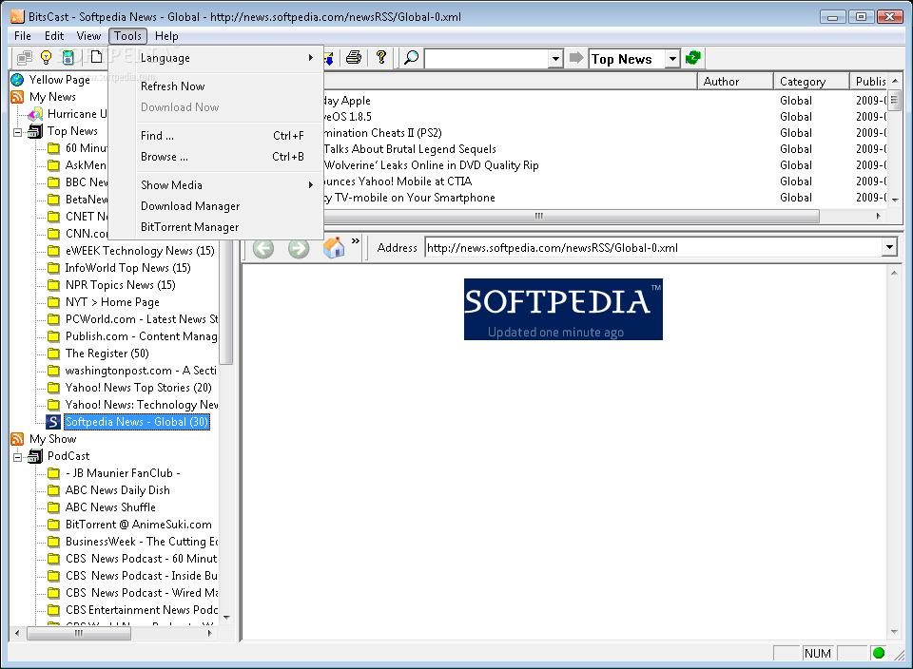This screenshot has width=913, height=669.
Task: Click the Address URL field
Action: point(654,248)
